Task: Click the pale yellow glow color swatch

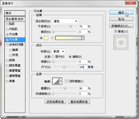Action: [46, 38]
